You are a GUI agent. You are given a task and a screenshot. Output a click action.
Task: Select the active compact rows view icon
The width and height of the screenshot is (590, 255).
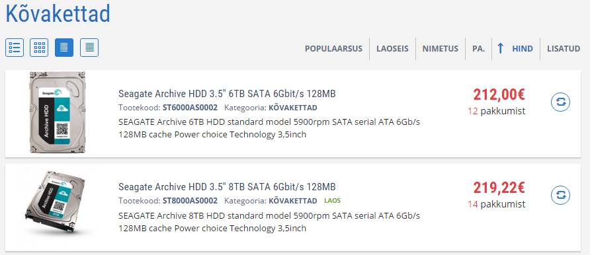(x=64, y=48)
